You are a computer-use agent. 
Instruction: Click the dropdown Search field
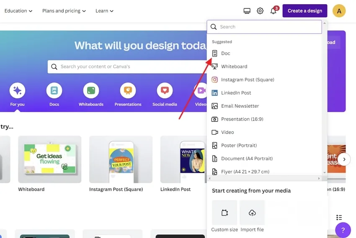(x=264, y=27)
